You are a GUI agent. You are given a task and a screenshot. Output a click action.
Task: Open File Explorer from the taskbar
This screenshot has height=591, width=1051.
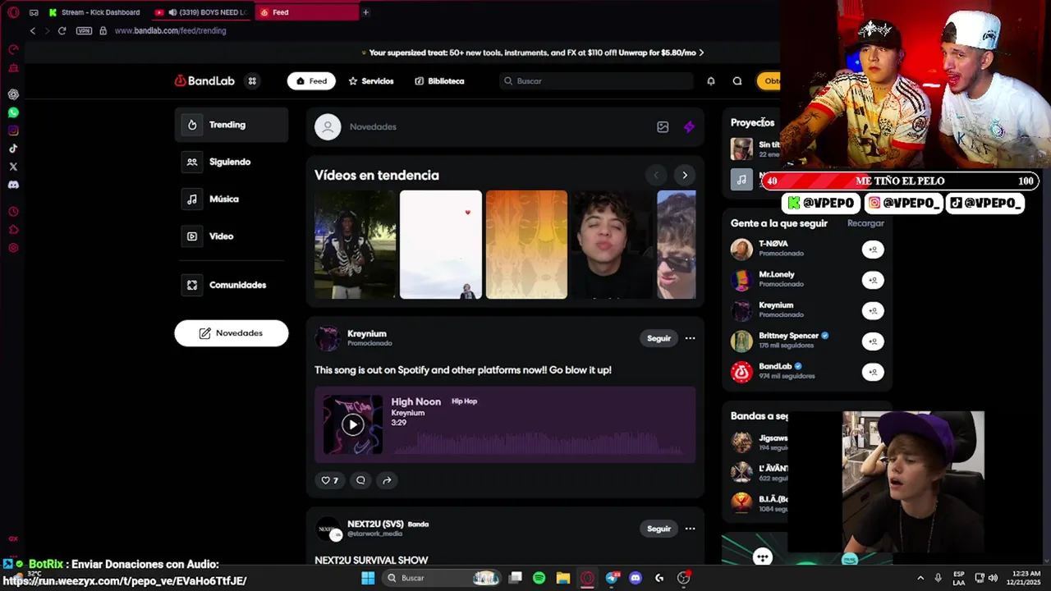(x=563, y=578)
